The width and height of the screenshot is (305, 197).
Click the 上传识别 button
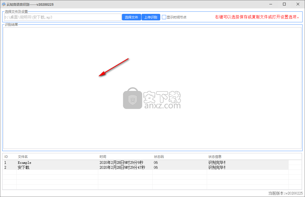(x=151, y=17)
